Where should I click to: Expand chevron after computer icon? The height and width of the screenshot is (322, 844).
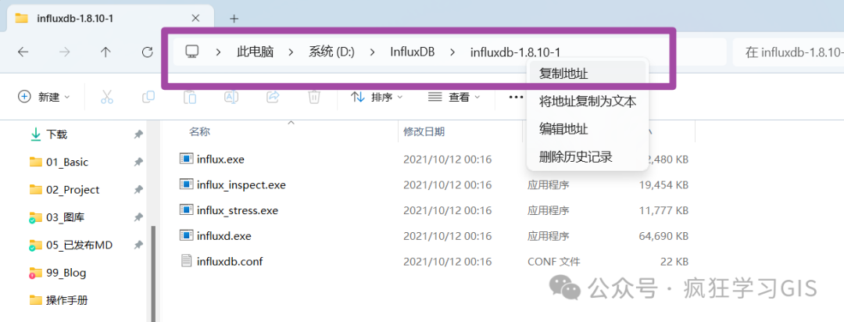(219, 52)
